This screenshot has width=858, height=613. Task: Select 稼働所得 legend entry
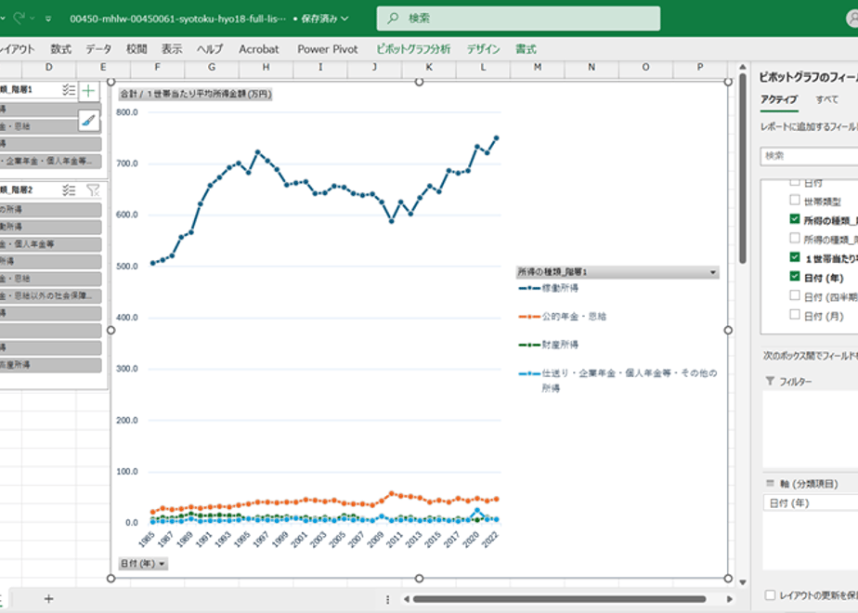click(x=548, y=288)
